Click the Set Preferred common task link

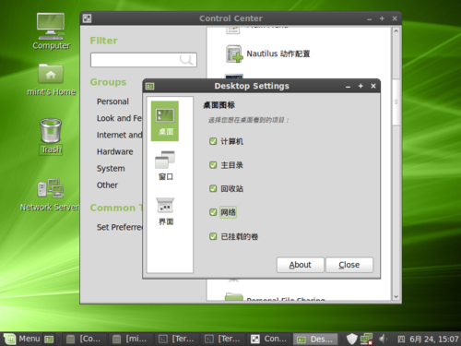click(x=120, y=227)
